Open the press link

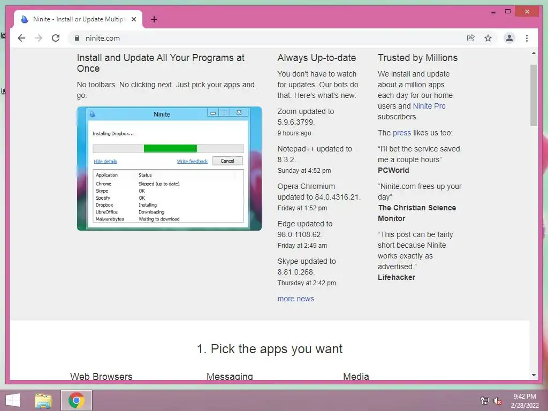pos(402,133)
